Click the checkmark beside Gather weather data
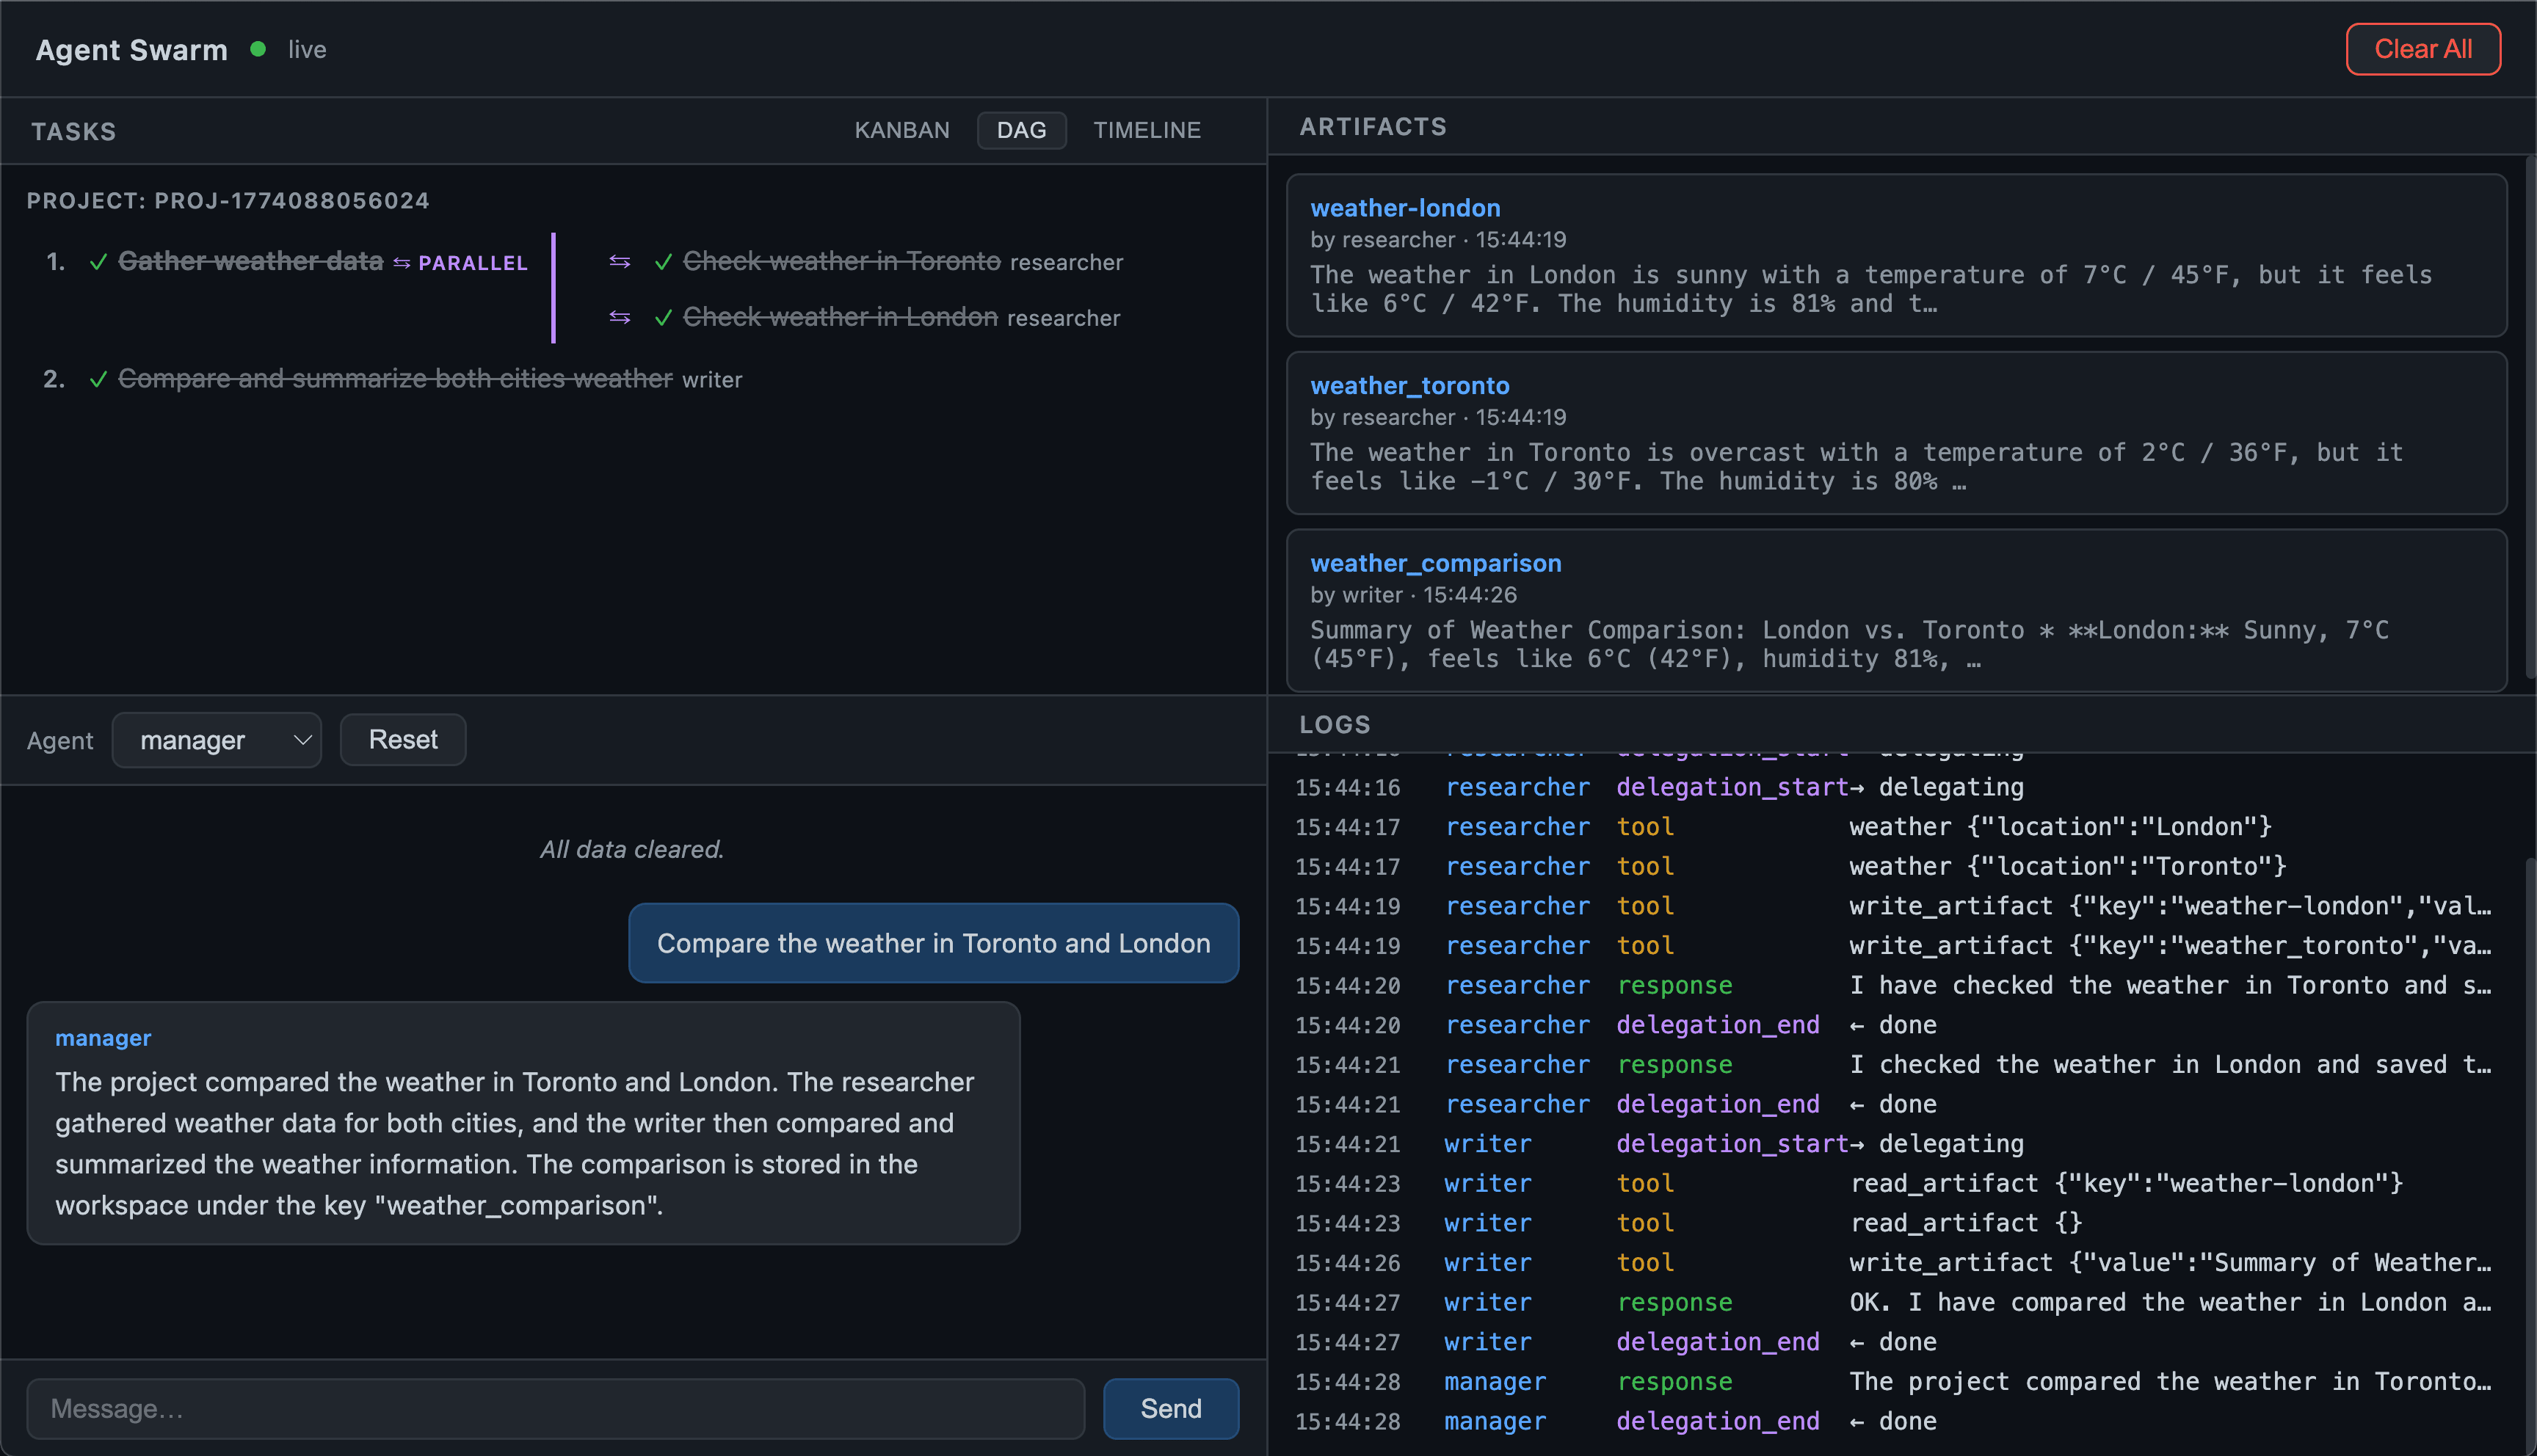This screenshot has width=2537, height=1456. 98,262
